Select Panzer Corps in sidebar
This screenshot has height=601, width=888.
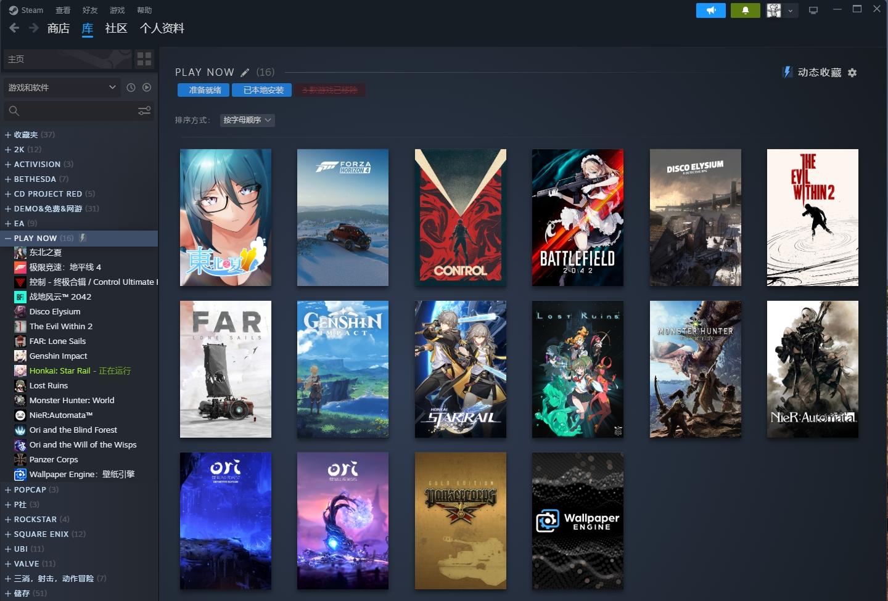pos(54,459)
